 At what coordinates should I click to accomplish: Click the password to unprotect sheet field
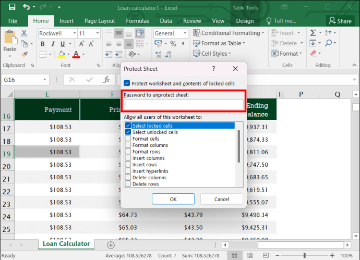pyautogui.click(x=184, y=104)
